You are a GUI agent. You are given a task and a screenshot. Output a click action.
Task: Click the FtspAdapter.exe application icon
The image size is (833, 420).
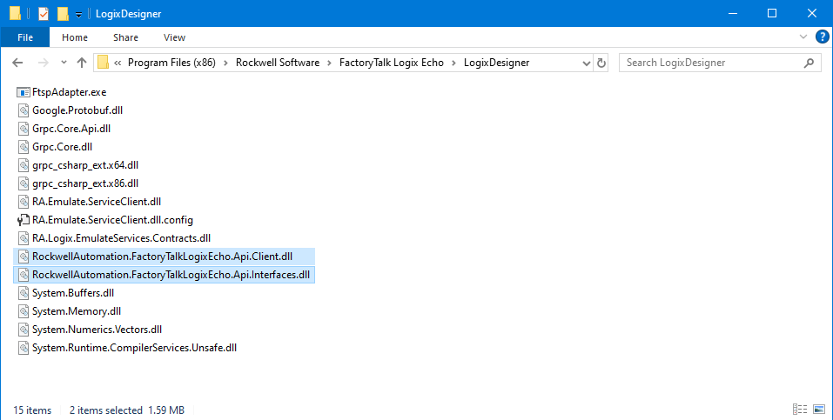click(24, 92)
